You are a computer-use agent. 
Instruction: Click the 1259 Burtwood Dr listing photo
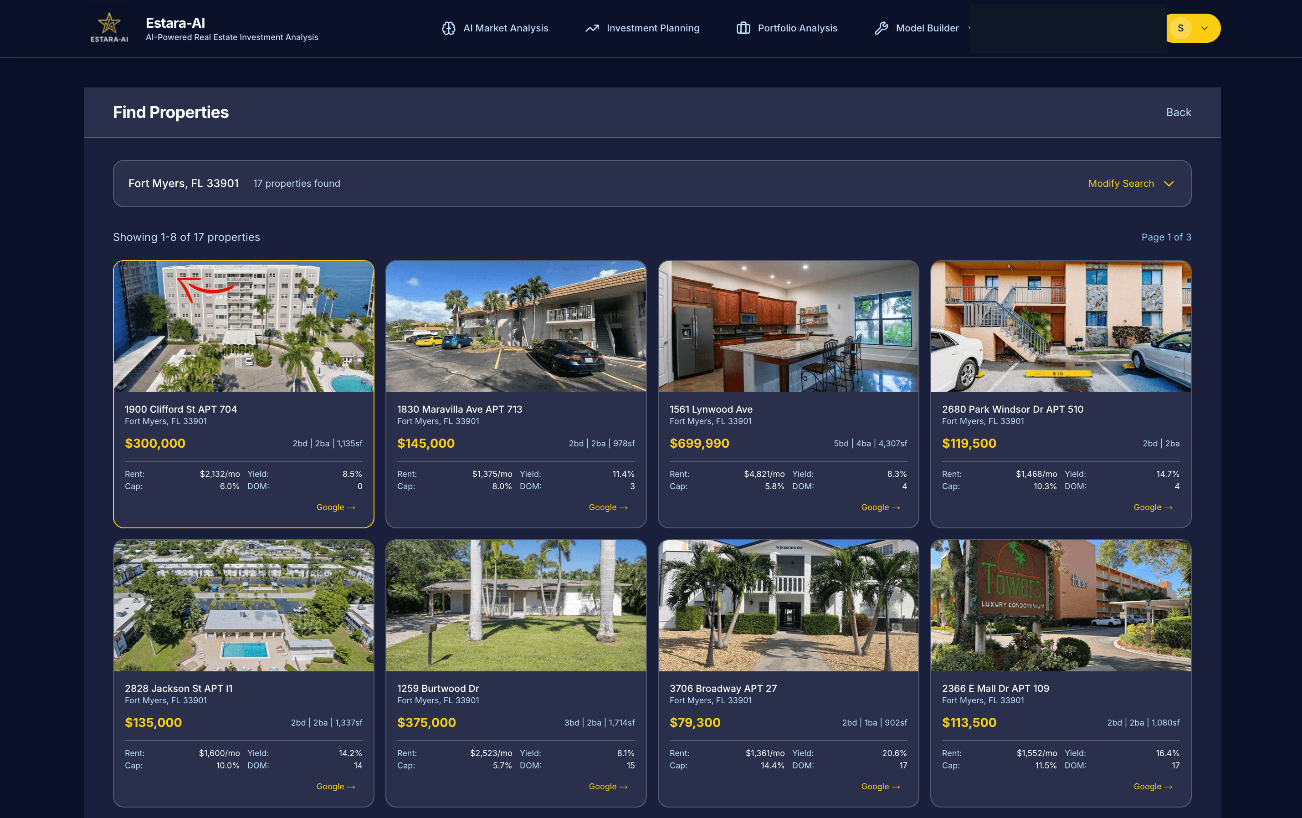(516, 605)
